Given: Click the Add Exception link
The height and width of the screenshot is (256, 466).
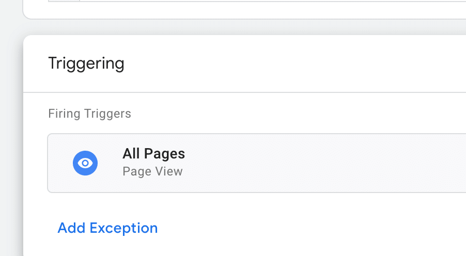Looking at the screenshot, I should [107, 228].
